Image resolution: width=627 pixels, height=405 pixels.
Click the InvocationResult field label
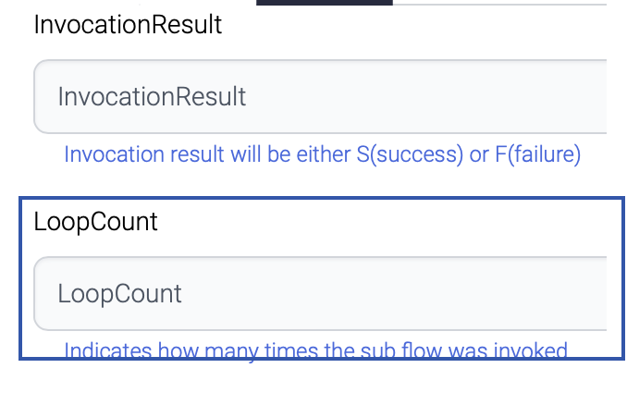(x=128, y=25)
